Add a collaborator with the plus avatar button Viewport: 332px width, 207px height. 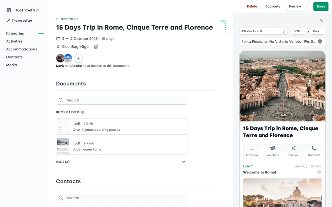(78, 58)
